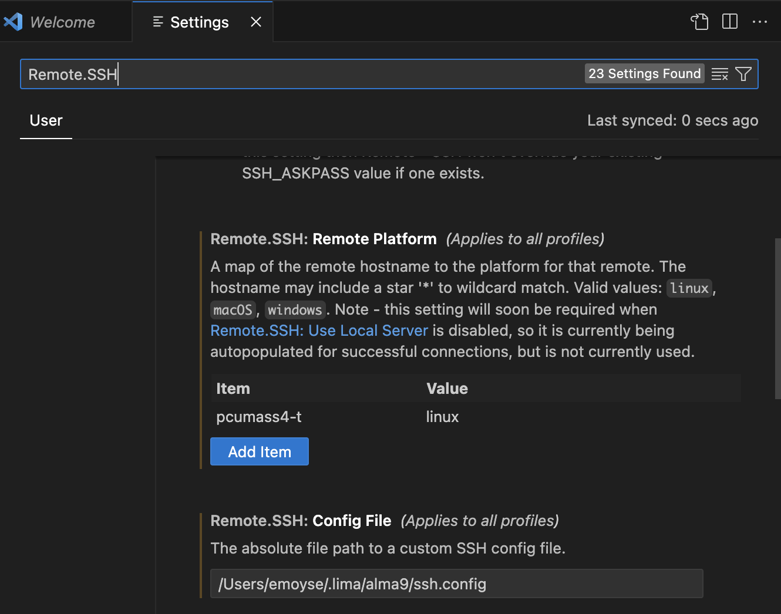Viewport: 781px width, 614px height.
Task: Click the Add Item button
Action: (x=259, y=451)
